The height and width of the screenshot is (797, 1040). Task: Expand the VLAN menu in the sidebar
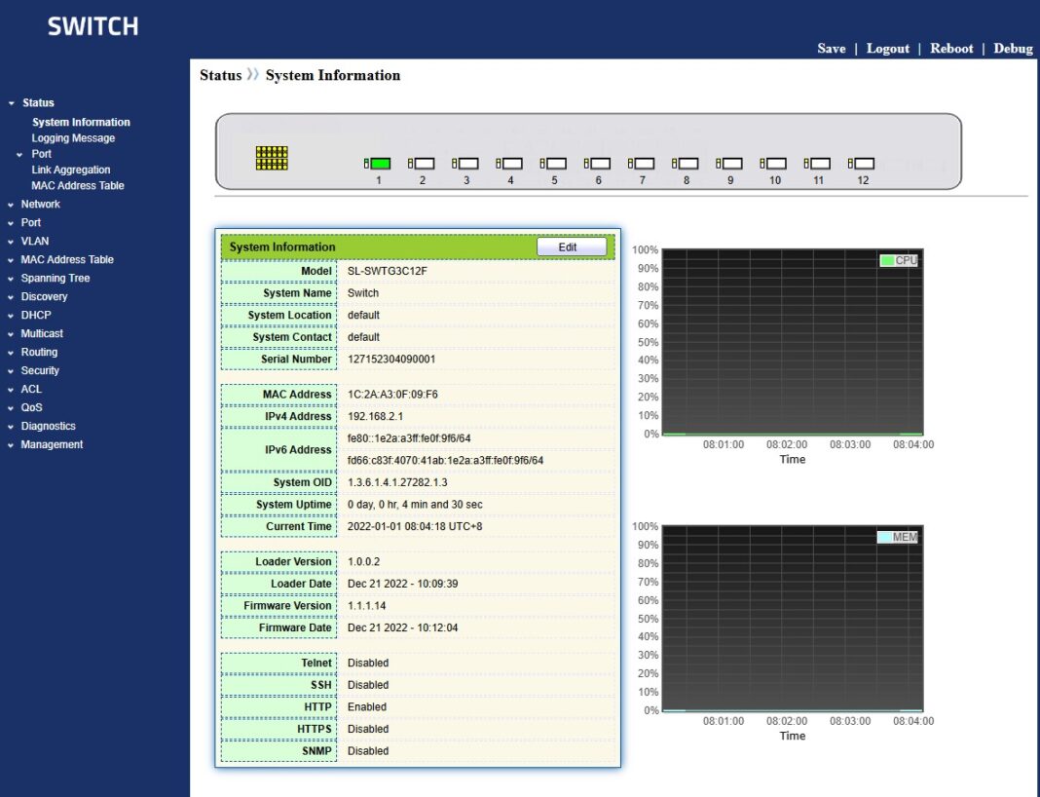35,241
